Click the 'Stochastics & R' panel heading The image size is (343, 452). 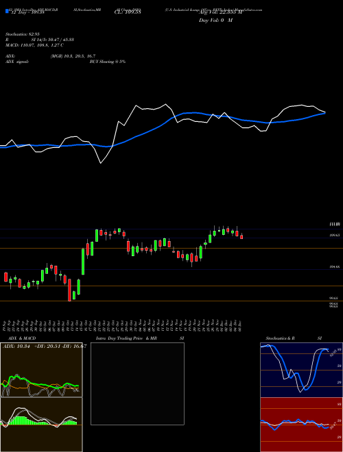tap(281, 338)
